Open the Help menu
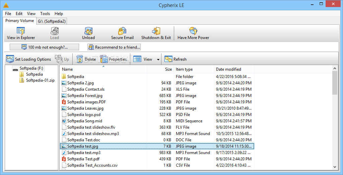The image size is (343, 175). coord(59,13)
